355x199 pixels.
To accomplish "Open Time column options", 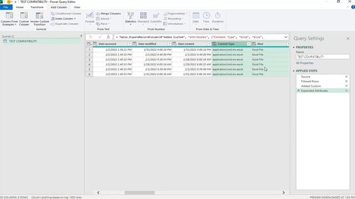I will pos(206,18).
